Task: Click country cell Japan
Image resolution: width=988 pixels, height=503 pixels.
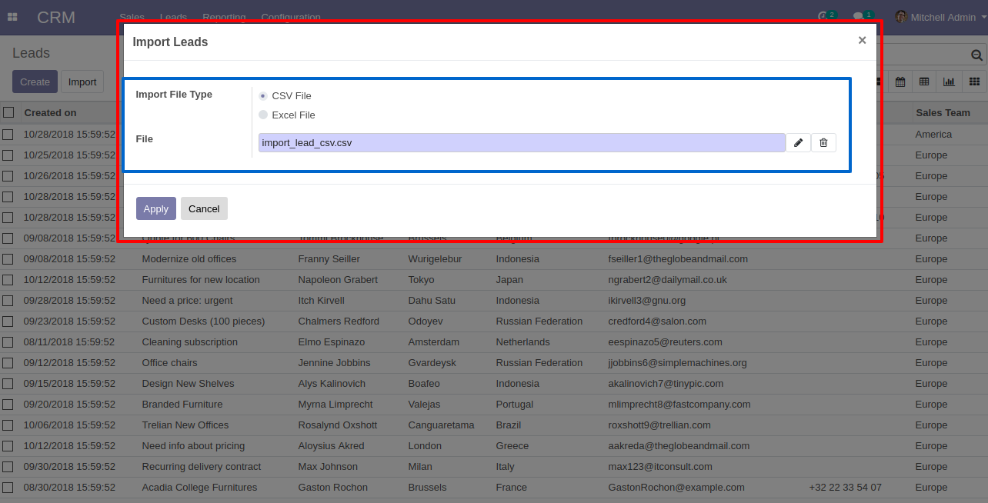Action: pos(509,280)
